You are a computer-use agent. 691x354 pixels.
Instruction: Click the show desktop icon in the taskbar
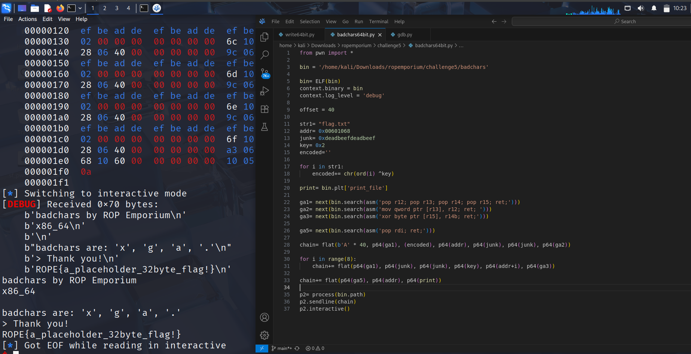tap(22, 8)
